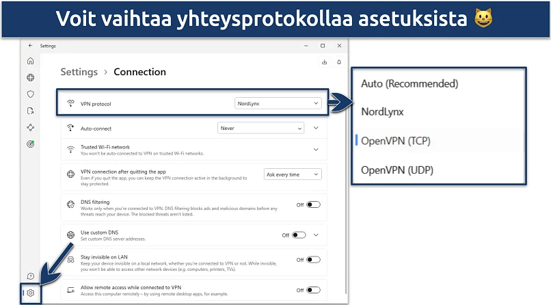Click the 'Stay invisible on LAN' label
This screenshot has height=305, width=551.
(104, 257)
